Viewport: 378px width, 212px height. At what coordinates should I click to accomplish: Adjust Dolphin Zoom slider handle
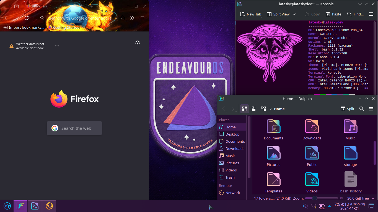314,198
